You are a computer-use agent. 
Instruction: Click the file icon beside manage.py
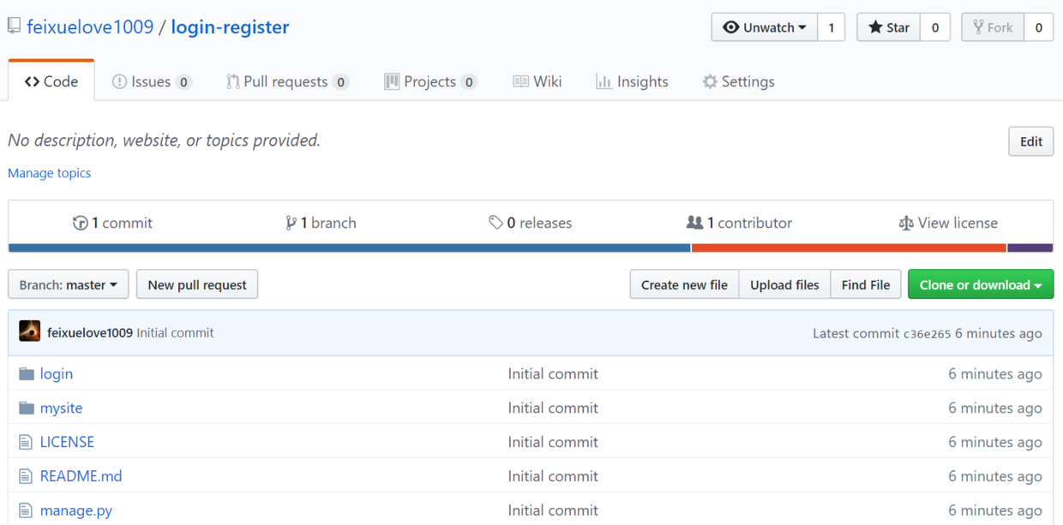[26, 510]
